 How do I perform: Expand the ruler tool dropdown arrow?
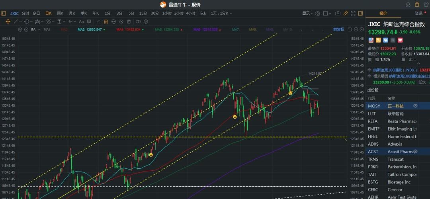(x=64, y=21)
